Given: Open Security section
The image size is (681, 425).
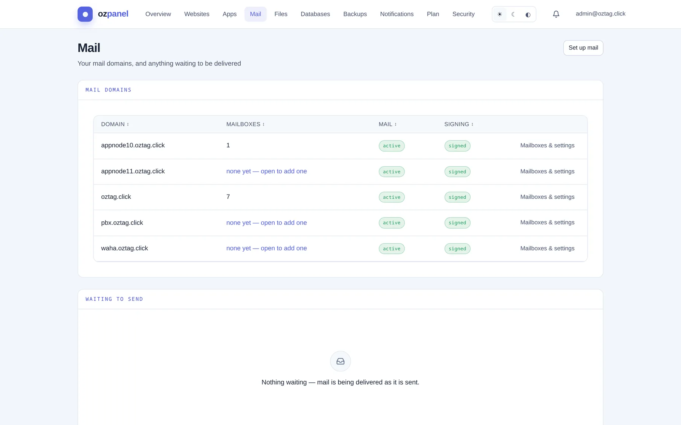Looking at the screenshot, I should coord(463,14).
